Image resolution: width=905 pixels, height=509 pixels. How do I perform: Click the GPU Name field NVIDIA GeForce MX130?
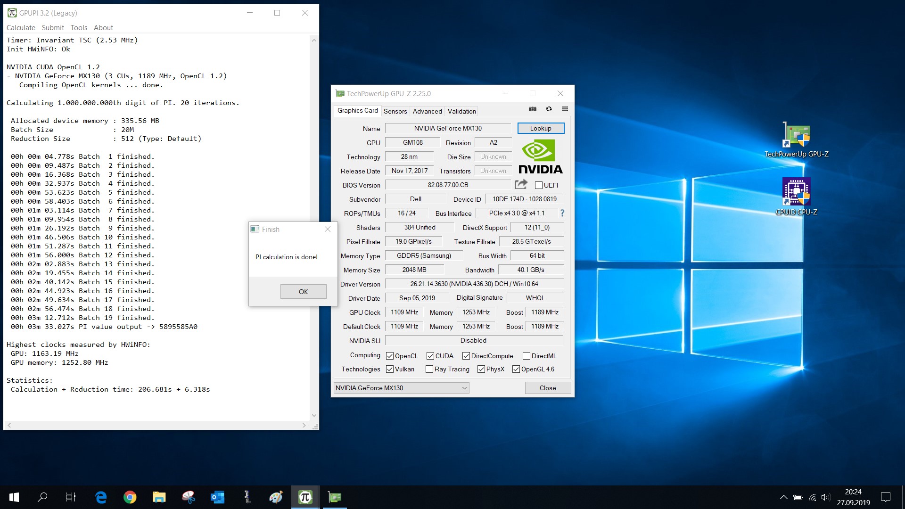click(x=448, y=128)
